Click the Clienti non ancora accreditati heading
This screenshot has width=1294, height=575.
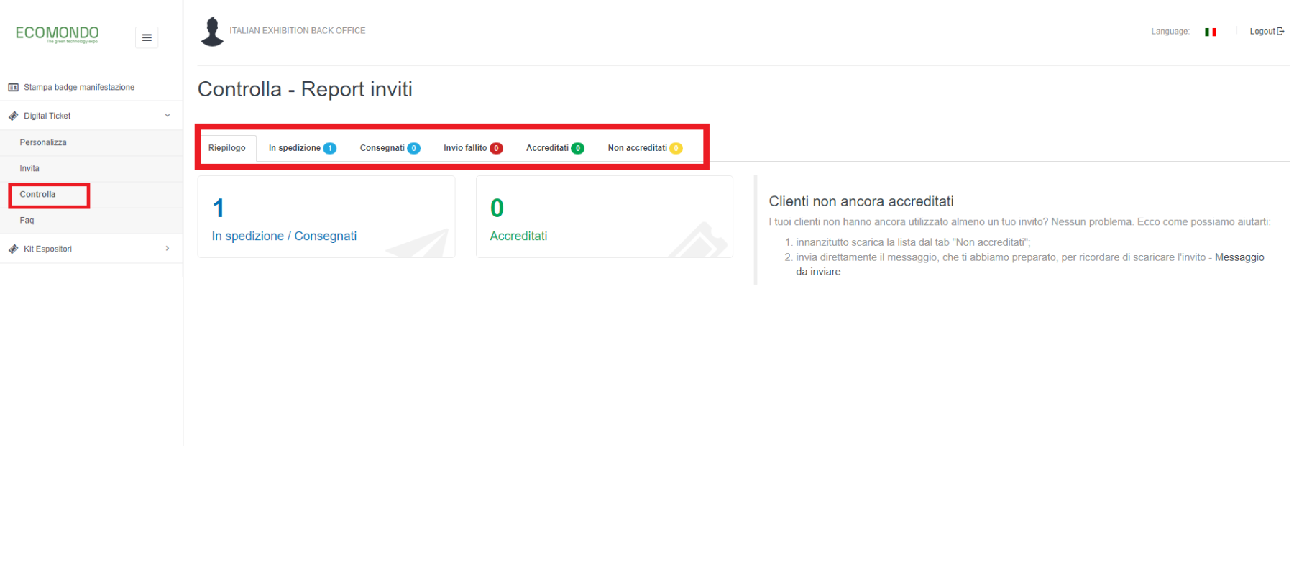point(861,201)
